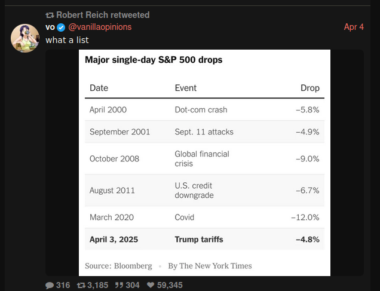Click the chart title Major single-day S&P 500 drops
Screen dimensions: 380x291
coord(154,60)
